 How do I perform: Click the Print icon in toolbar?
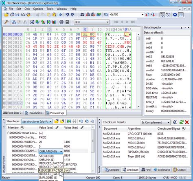point(23,15)
